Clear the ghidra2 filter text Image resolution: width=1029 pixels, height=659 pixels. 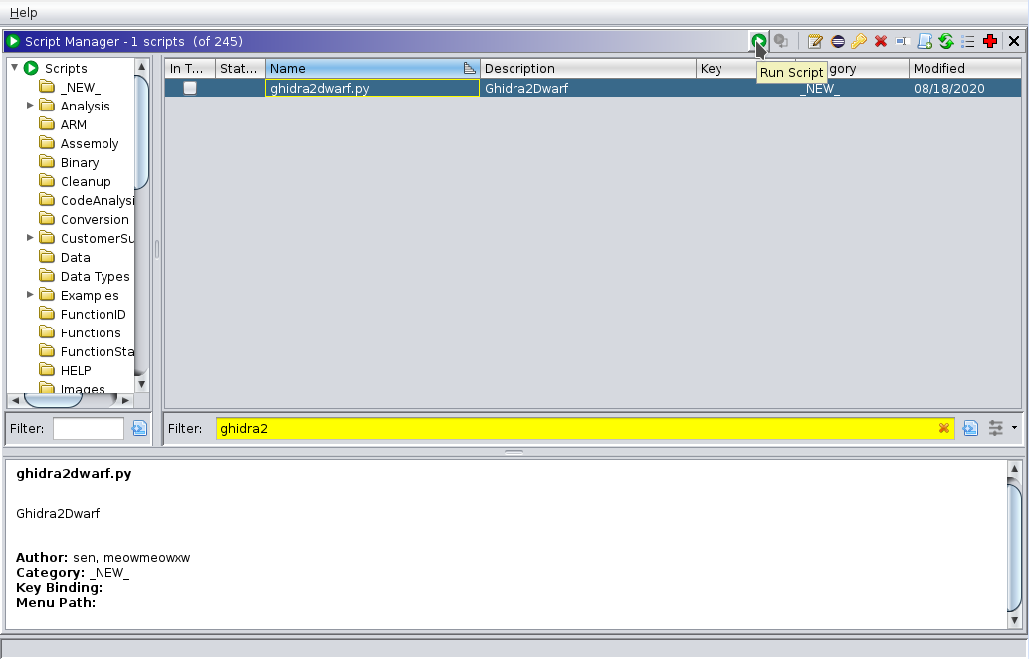click(944, 429)
